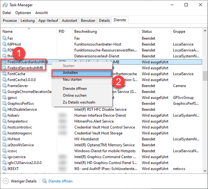
Task: Click the Fax service gear icon
Action: click(x=4, y=38)
